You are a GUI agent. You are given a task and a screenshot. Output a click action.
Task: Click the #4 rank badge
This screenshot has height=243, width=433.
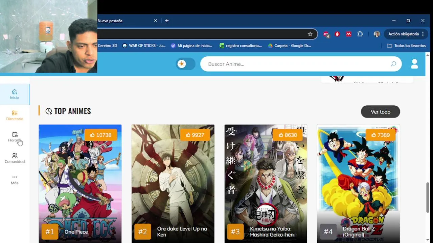328,232
